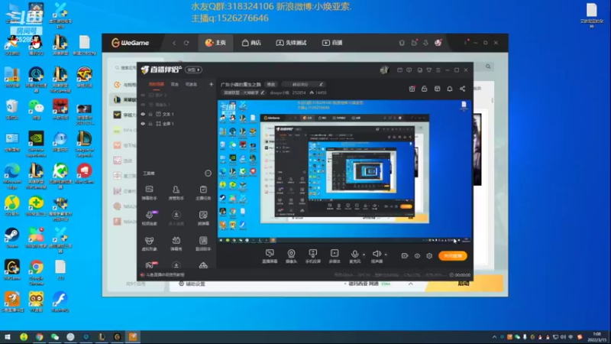
Task: Click the share icon above the preview
Action: 463,89
